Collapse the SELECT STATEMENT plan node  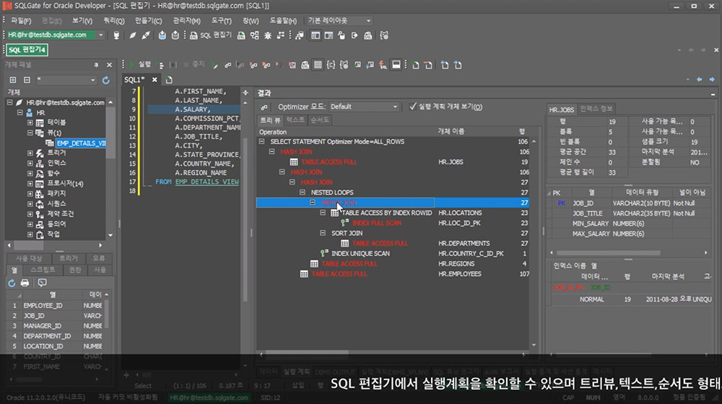coord(261,141)
